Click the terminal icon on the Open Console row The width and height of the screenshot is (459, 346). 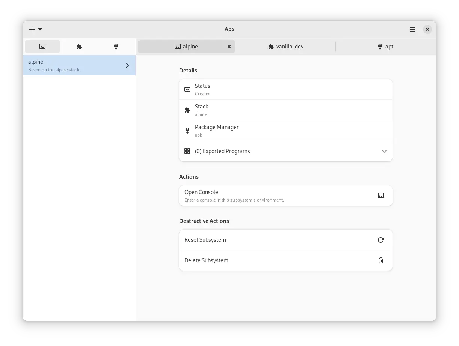[x=381, y=196]
